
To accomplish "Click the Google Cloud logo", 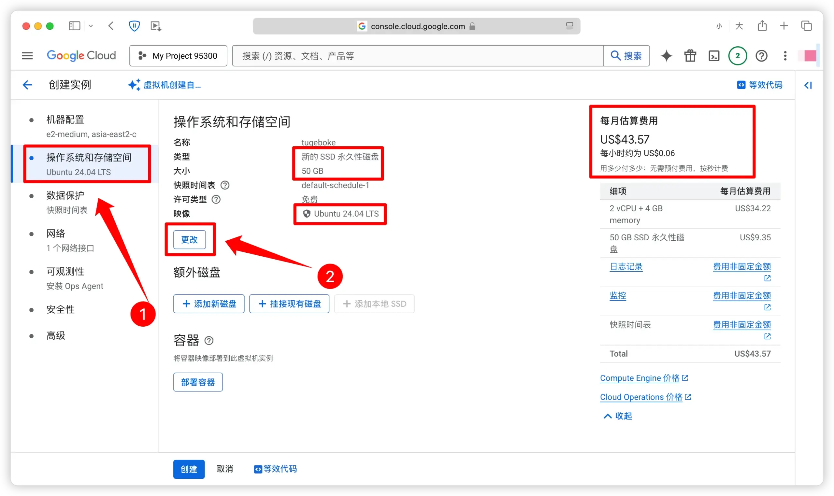I will click(x=81, y=55).
